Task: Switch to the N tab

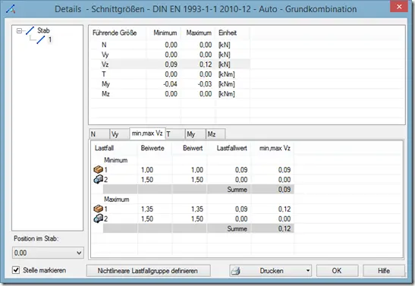Action: coord(99,134)
